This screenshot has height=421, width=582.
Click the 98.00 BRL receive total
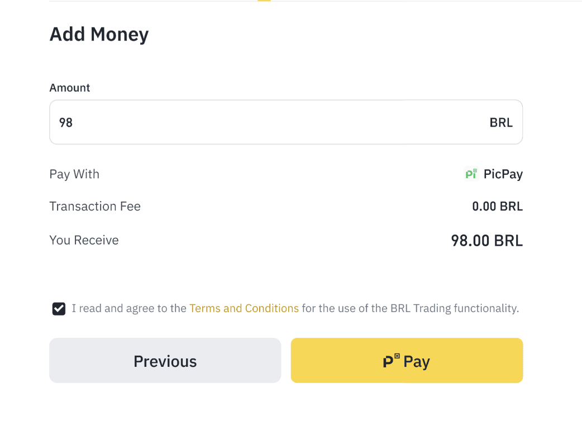point(486,241)
